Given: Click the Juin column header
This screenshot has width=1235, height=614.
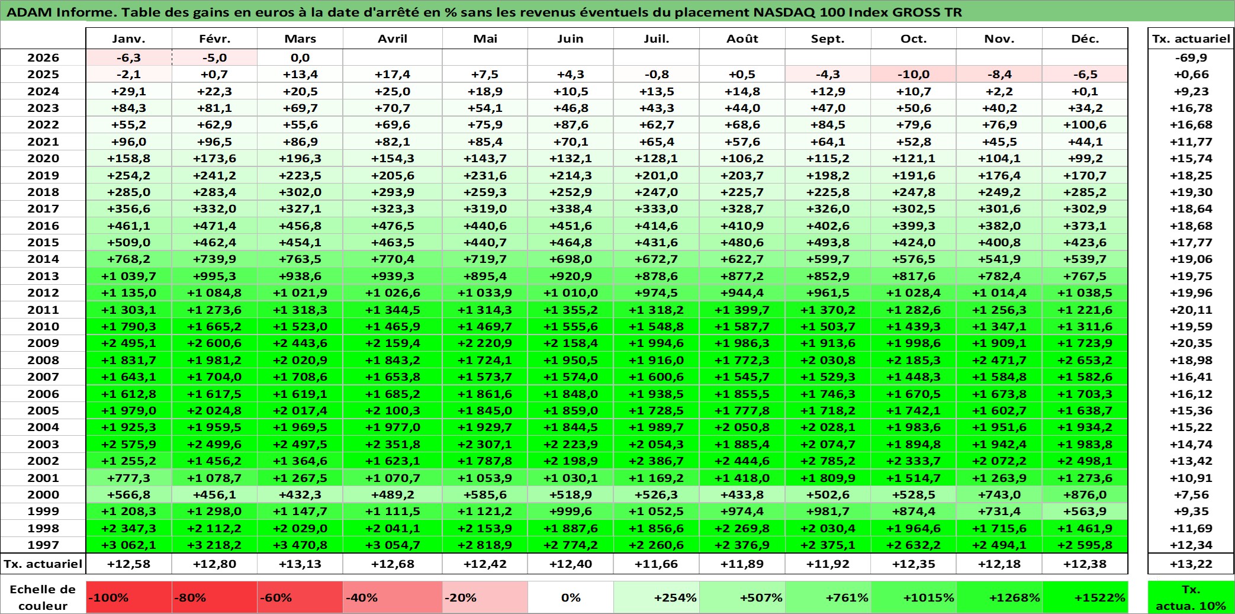Looking at the screenshot, I should 571,38.
